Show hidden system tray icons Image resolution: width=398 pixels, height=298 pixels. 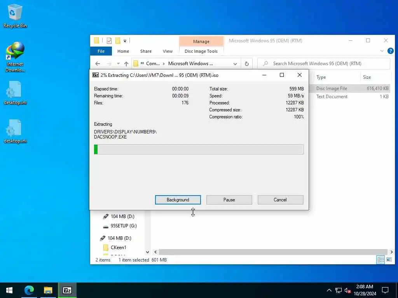pos(329,290)
